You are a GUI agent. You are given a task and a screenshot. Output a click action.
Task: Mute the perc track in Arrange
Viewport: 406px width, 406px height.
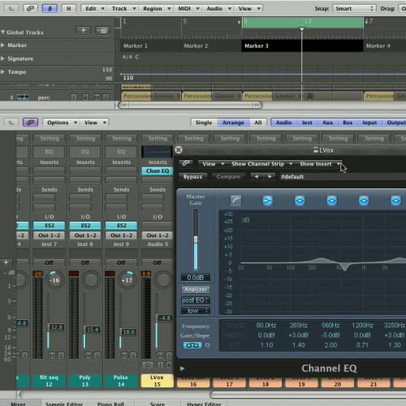pyautogui.click(x=97, y=97)
